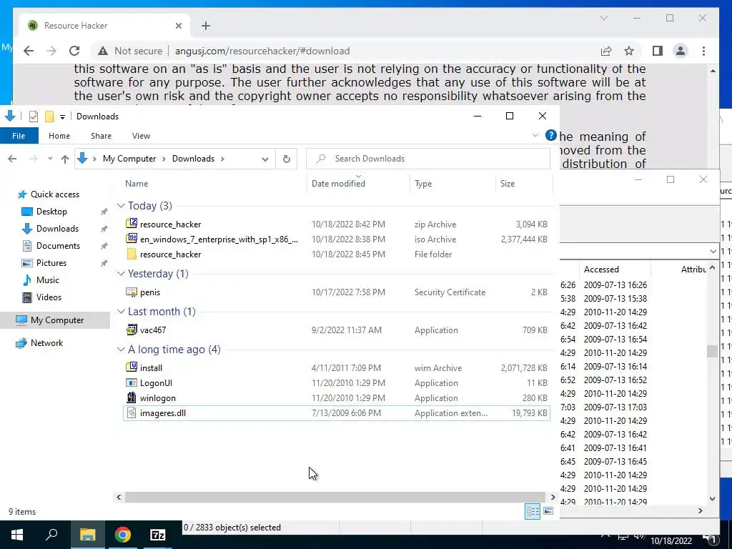Click the New folder quick access toolbar icon
732x549 pixels.
(x=49, y=117)
